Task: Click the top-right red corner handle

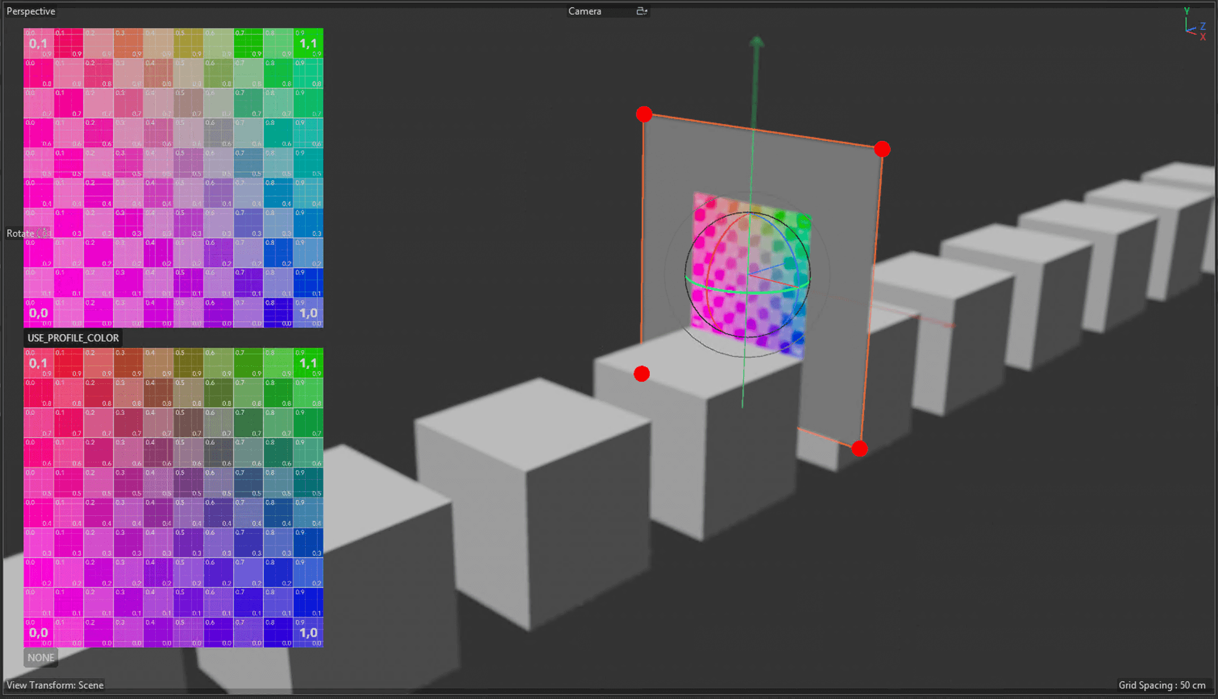Action: 882,149
